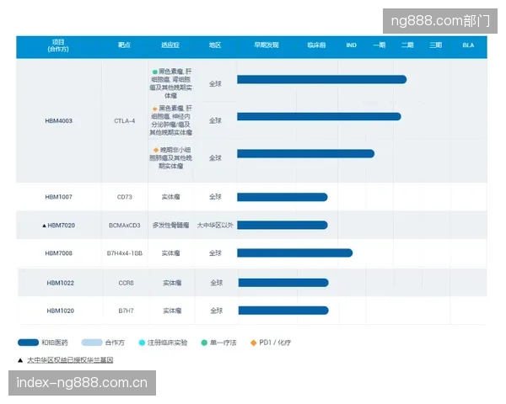
Task: Select 实体瘤 in the HBM1007 row
Action: pyautogui.click(x=170, y=197)
